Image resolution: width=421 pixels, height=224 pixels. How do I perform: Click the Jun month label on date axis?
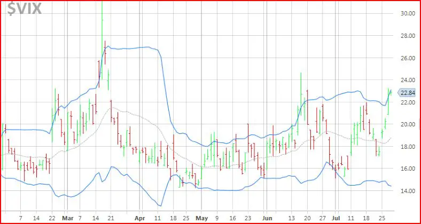point(267,218)
